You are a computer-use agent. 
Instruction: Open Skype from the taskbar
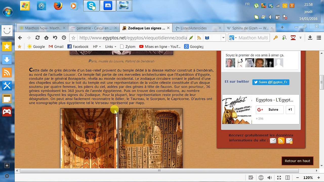coord(91,6)
